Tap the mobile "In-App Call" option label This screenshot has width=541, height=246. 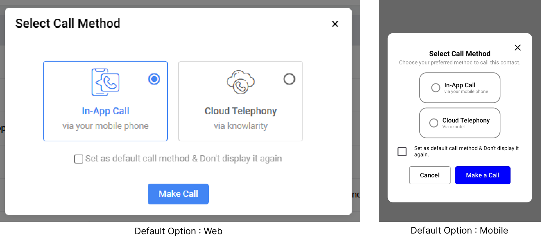coord(460,85)
